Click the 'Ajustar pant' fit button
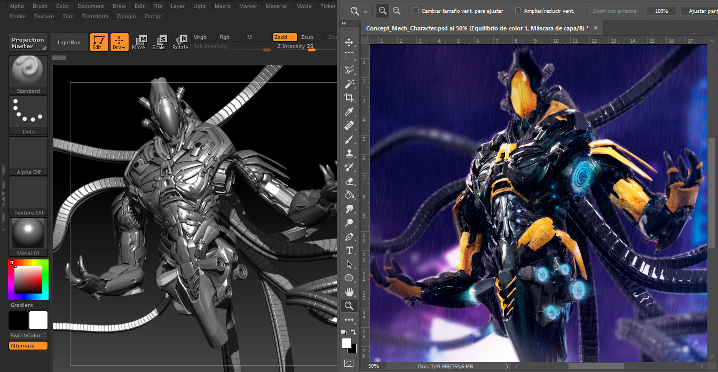This screenshot has width=718, height=372. pos(699,11)
